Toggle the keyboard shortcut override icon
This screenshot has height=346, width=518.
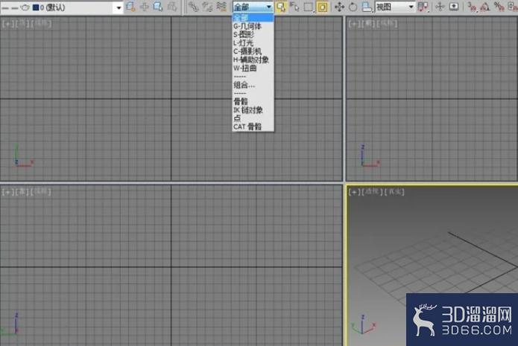click(x=454, y=7)
